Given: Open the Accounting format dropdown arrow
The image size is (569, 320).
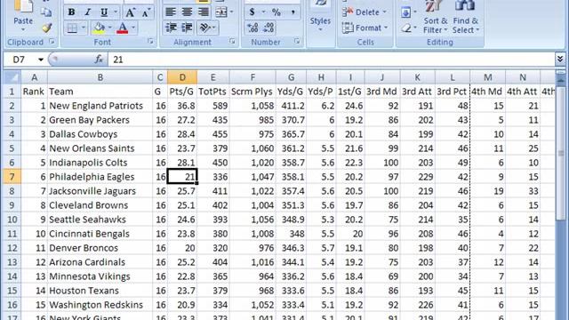Looking at the screenshot, I should (x=263, y=12).
